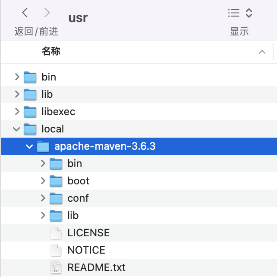Go back with the left arrow button
277x277 pixels.
pos(25,13)
